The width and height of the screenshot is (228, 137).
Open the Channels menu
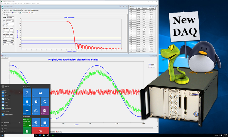point(21,4)
